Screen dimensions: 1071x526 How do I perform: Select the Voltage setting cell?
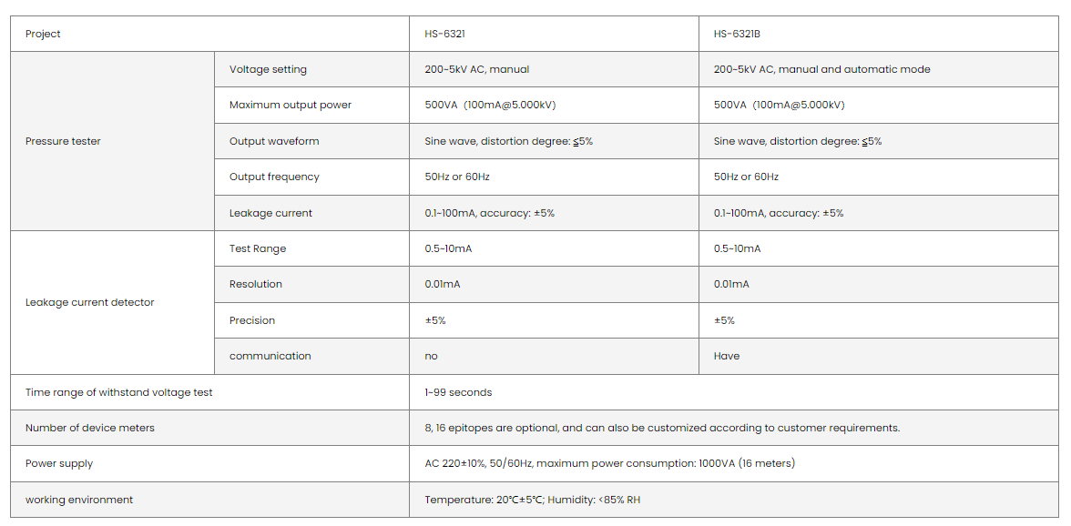click(x=268, y=69)
